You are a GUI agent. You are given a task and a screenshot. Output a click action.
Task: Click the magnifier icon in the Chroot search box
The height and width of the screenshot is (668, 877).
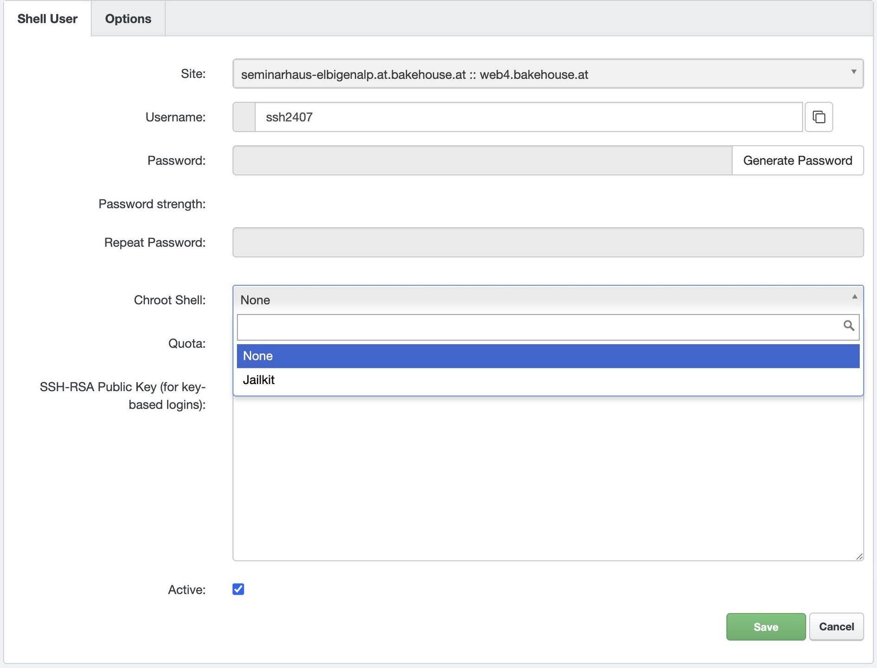(x=848, y=326)
